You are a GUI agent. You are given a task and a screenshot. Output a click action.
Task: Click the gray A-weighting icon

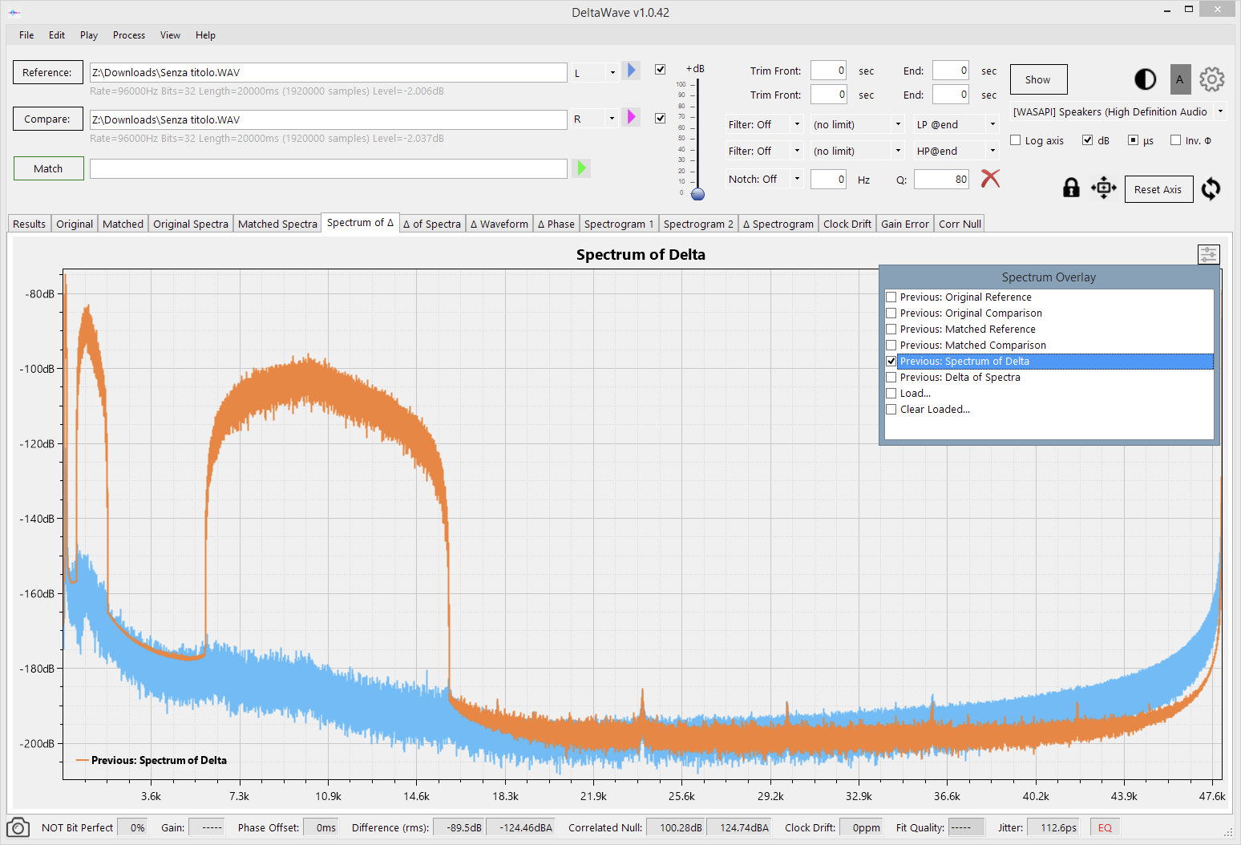pos(1179,79)
